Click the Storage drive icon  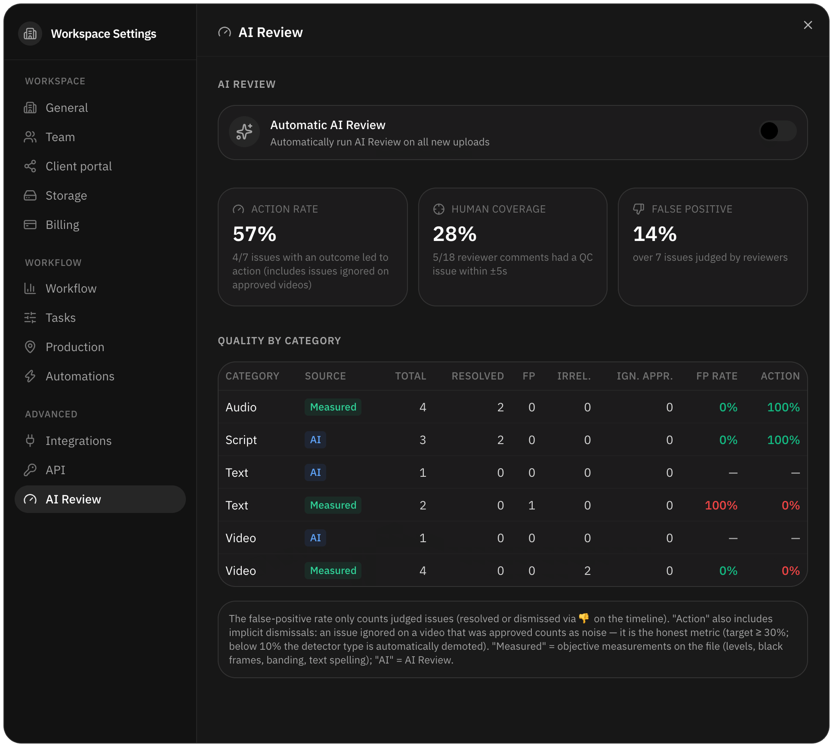(x=30, y=195)
